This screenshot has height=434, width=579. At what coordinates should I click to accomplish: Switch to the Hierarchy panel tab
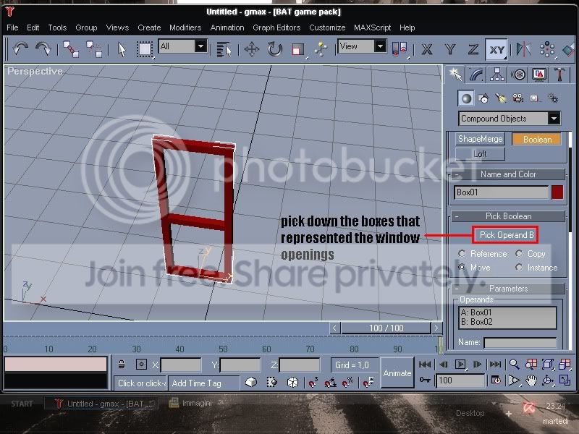point(497,75)
